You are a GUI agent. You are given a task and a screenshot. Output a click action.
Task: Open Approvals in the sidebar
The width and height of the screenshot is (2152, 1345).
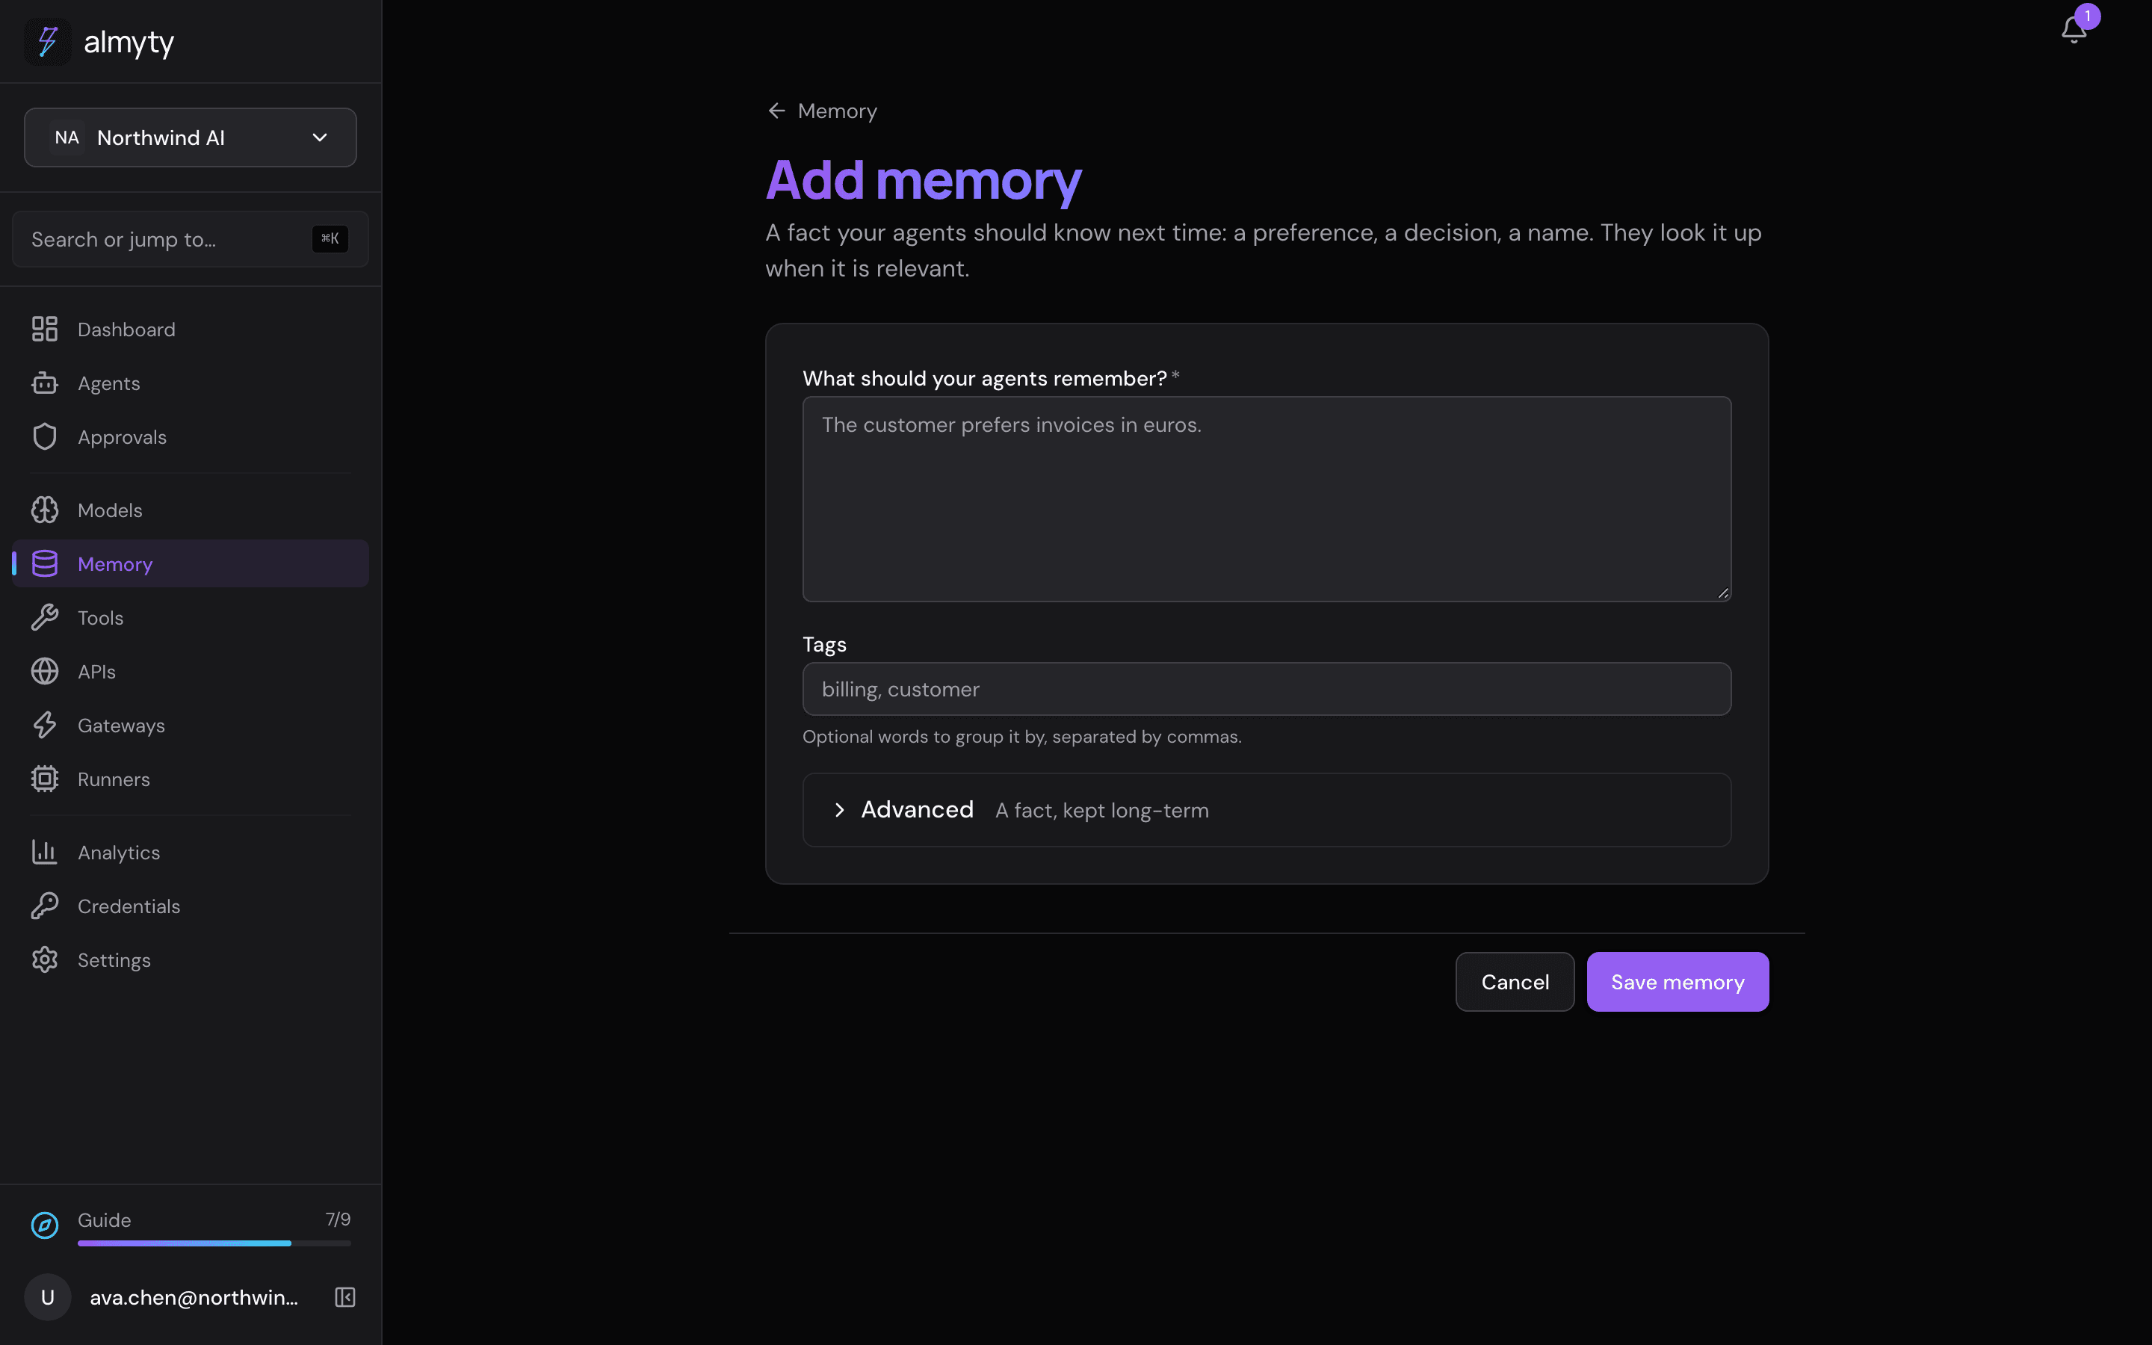[x=191, y=437]
